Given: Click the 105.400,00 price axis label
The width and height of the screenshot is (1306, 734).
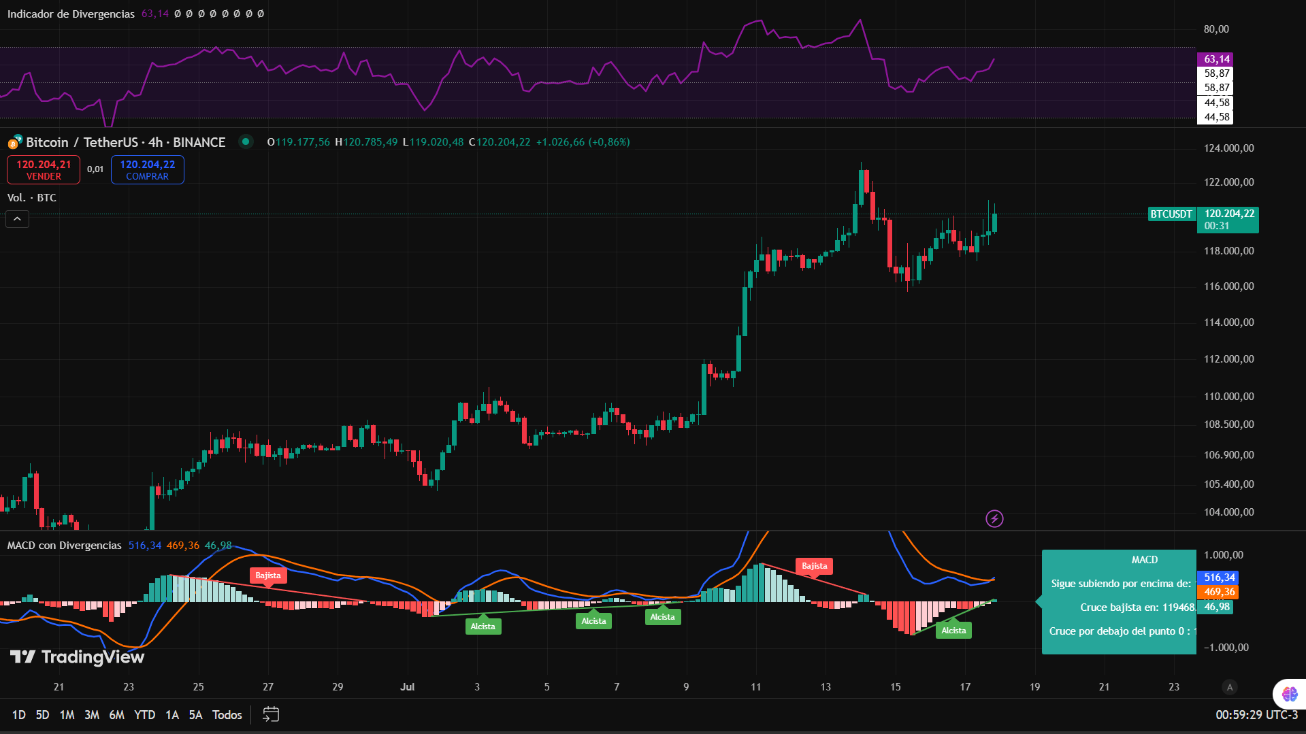Looking at the screenshot, I should (x=1229, y=484).
